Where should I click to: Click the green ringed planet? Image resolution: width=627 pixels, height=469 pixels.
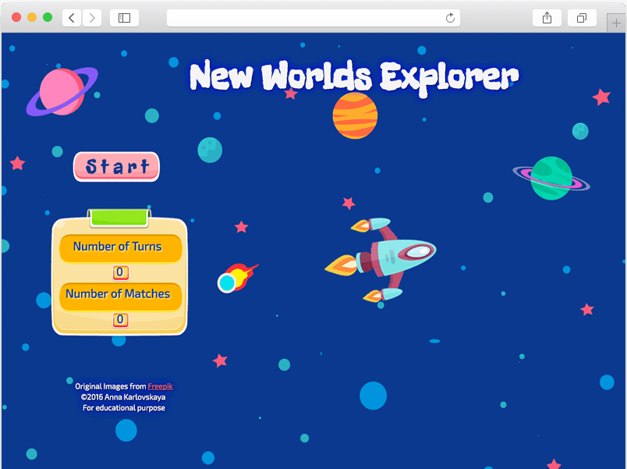pos(551,178)
